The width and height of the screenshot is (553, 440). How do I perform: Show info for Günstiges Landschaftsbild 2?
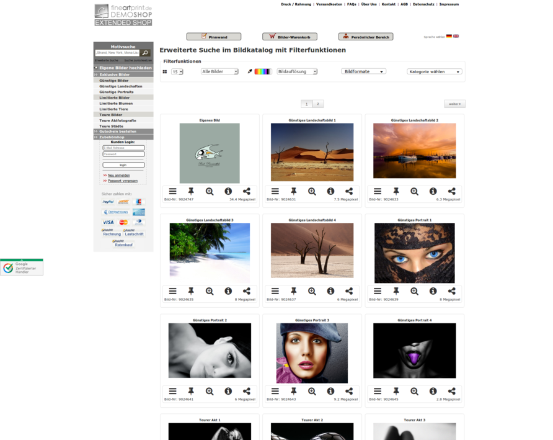[x=433, y=191]
